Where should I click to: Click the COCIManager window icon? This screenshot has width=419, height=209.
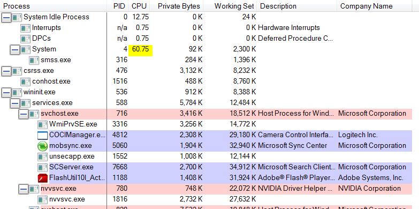click(42, 135)
